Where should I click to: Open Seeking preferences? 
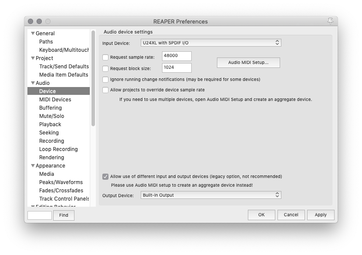49,133
